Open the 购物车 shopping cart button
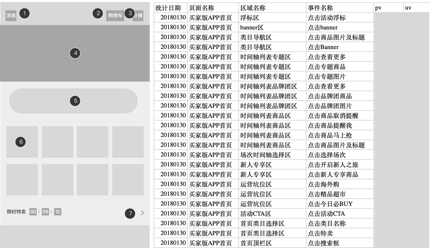Screen dimensions: 430x248 click(x=115, y=16)
